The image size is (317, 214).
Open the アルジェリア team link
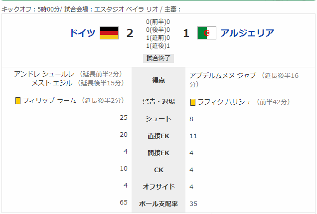[247, 33]
